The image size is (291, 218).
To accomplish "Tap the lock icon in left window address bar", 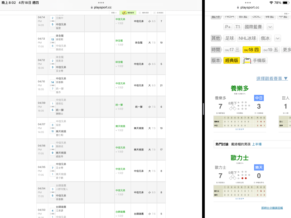I will [x=92, y=8].
